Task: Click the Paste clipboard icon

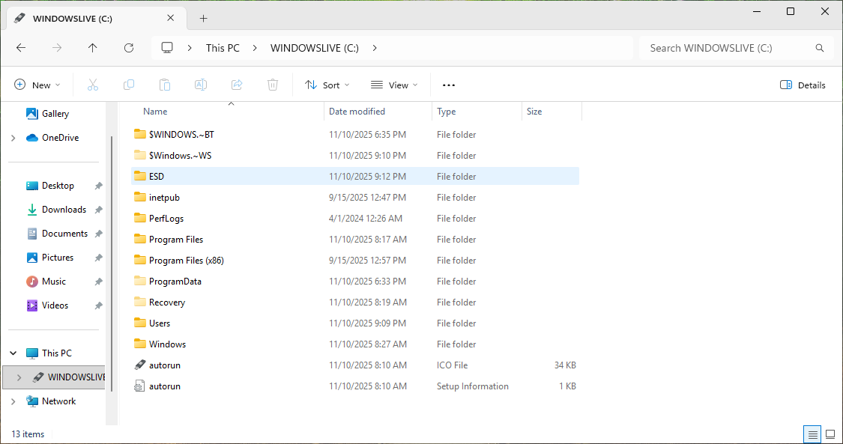Action: pyautogui.click(x=165, y=85)
